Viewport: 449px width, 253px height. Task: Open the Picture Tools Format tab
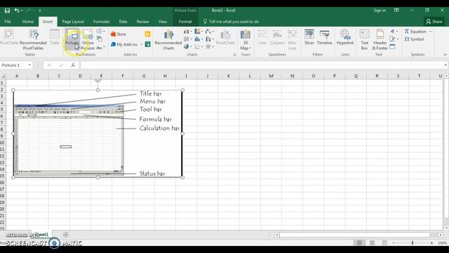coord(185,22)
